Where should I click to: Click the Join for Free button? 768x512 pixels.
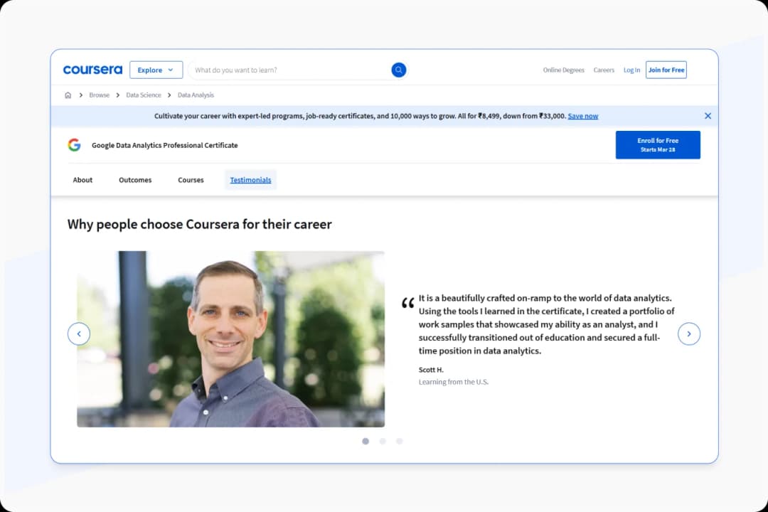pos(666,70)
